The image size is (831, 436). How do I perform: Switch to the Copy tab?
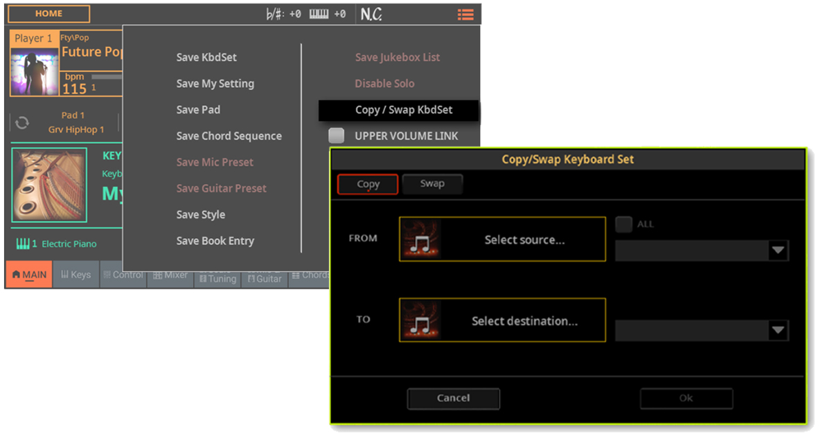pyautogui.click(x=368, y=184)
